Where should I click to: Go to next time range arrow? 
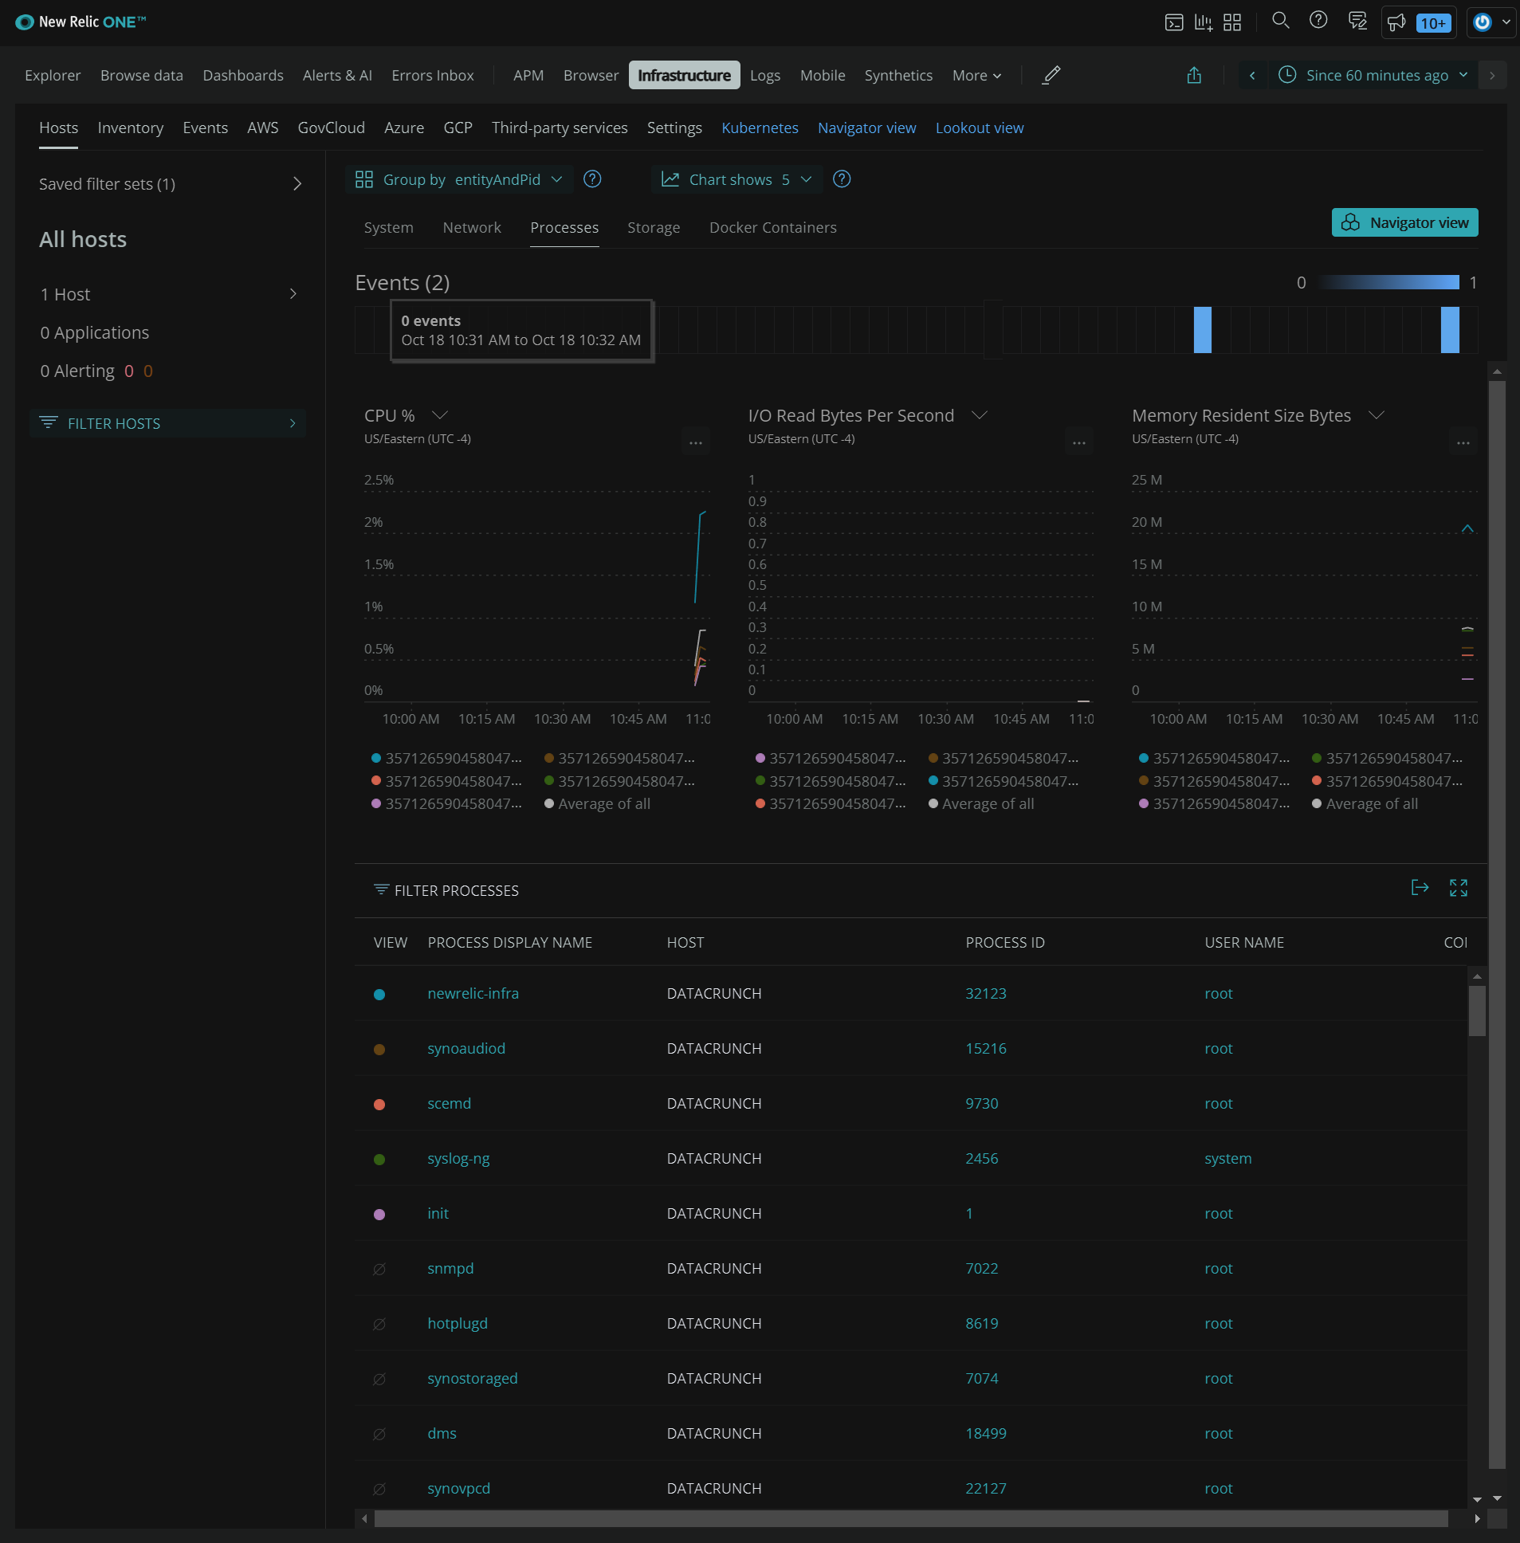pos(1491,75)
